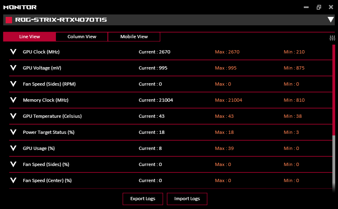The image size is (338, 209).
Task: Click the Import Logs button
Action: point(187,199)
